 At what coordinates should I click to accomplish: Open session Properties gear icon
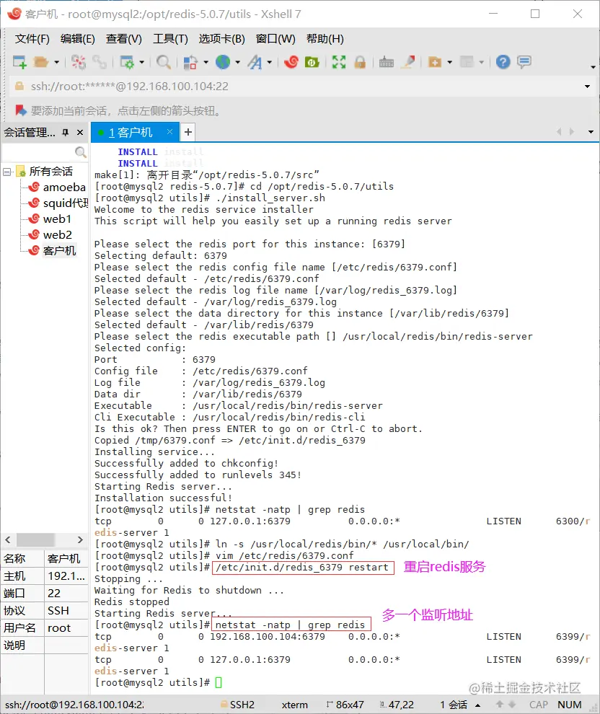pos(127,62)
